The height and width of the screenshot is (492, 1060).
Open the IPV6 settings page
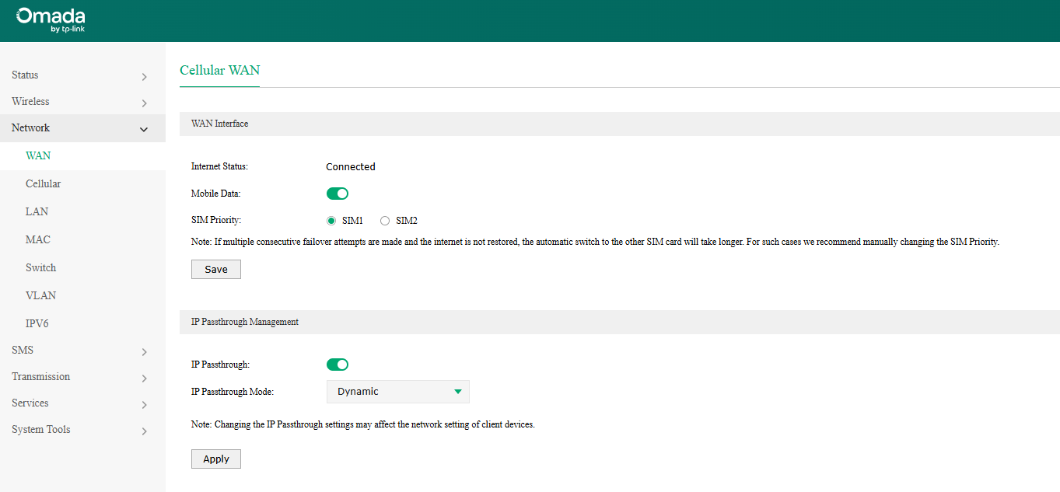coord(38,323)
